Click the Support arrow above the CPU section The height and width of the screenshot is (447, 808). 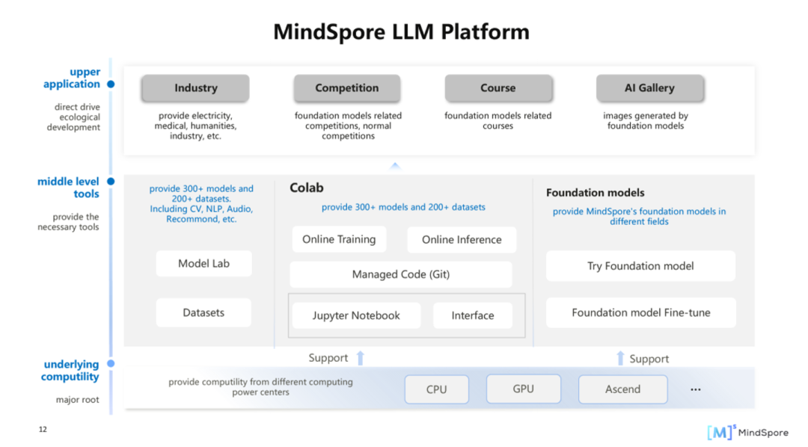click(360, 358)
